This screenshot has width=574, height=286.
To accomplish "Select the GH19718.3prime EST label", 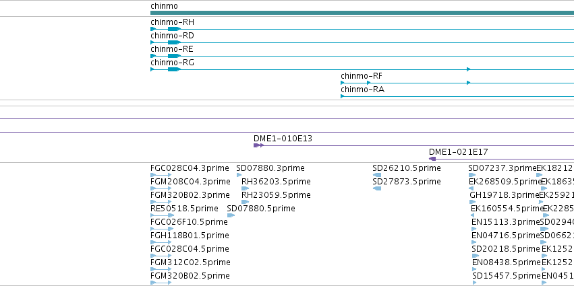I will pyautogui.click(x=505, y=195).
